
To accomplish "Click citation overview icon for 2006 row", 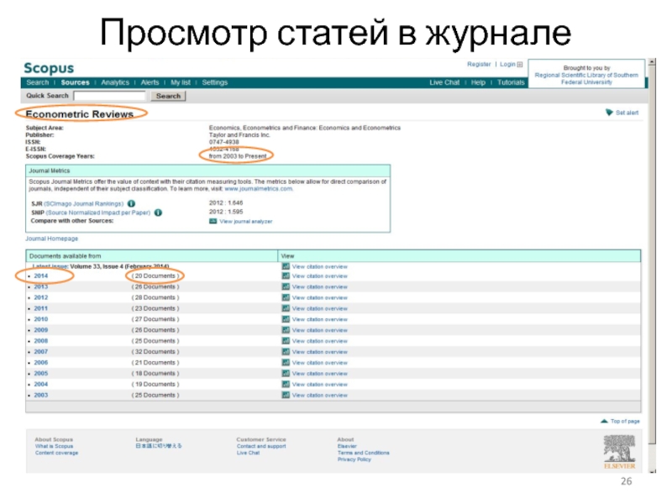I will tap(286, 363).
